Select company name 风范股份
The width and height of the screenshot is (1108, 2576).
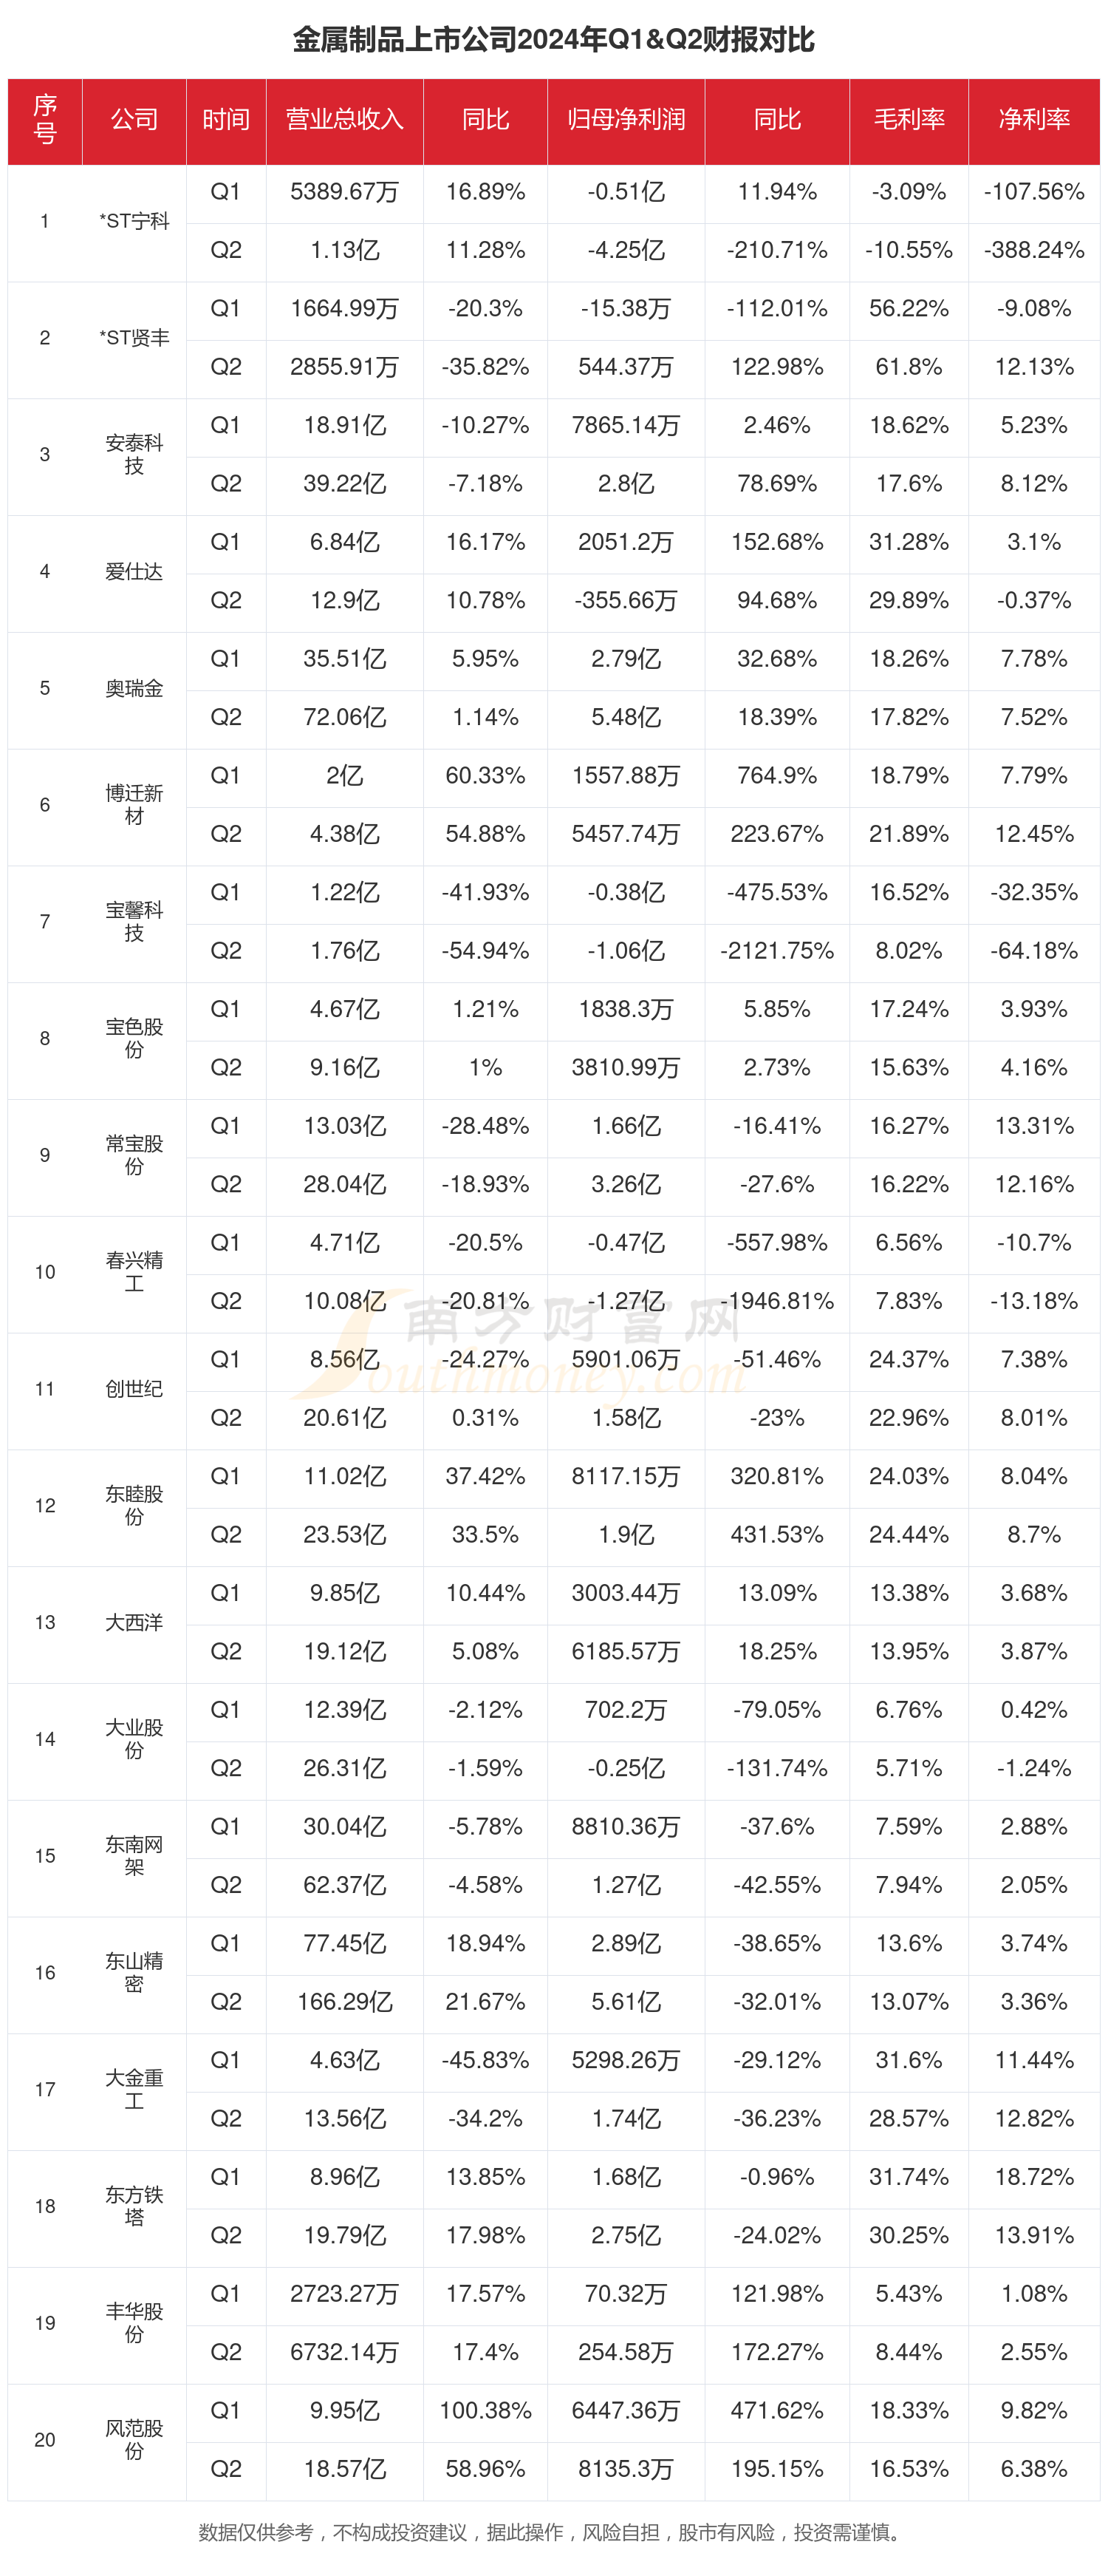(x=135, y=2439)
